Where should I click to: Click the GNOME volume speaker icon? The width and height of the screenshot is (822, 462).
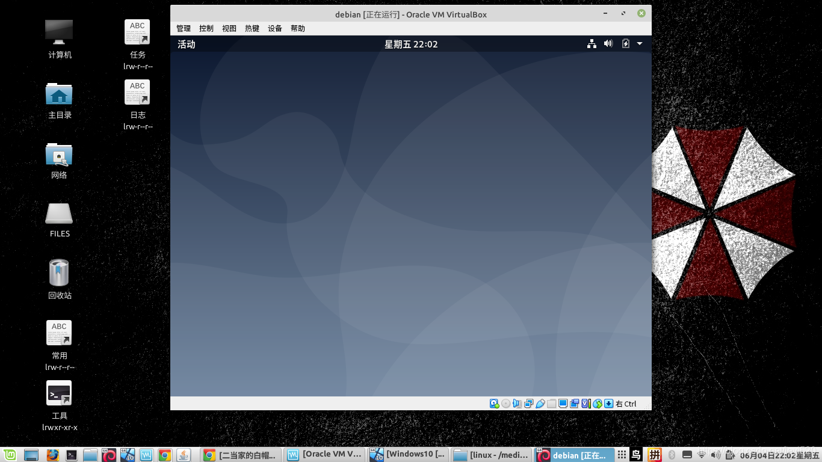(608, 43)
